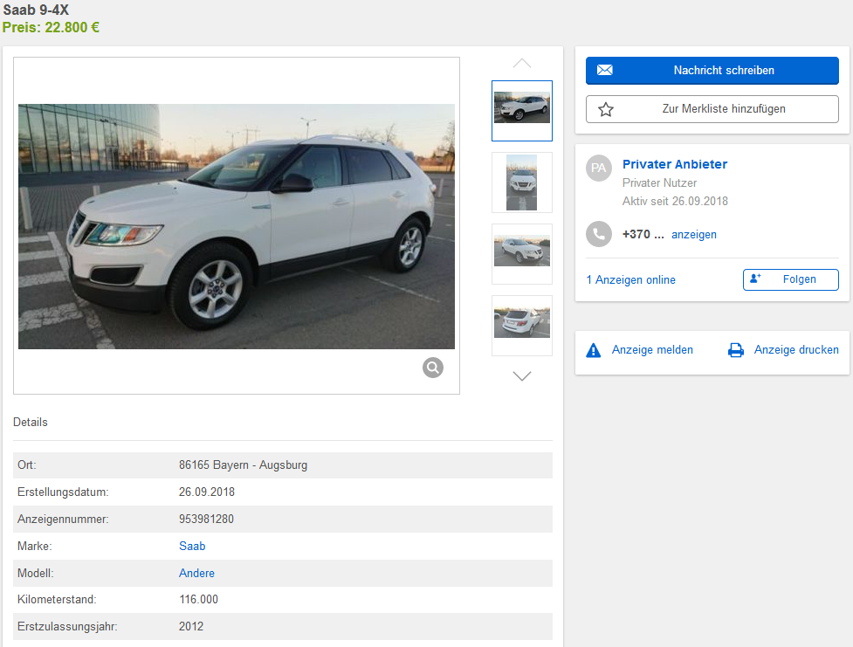Open the Saab brand link
This screenshot has height=647, width=853.
(x=192, y=546)
